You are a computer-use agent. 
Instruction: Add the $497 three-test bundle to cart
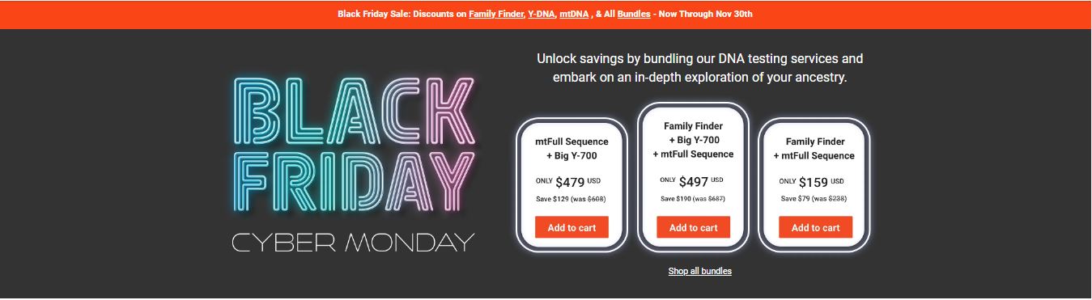693,227
